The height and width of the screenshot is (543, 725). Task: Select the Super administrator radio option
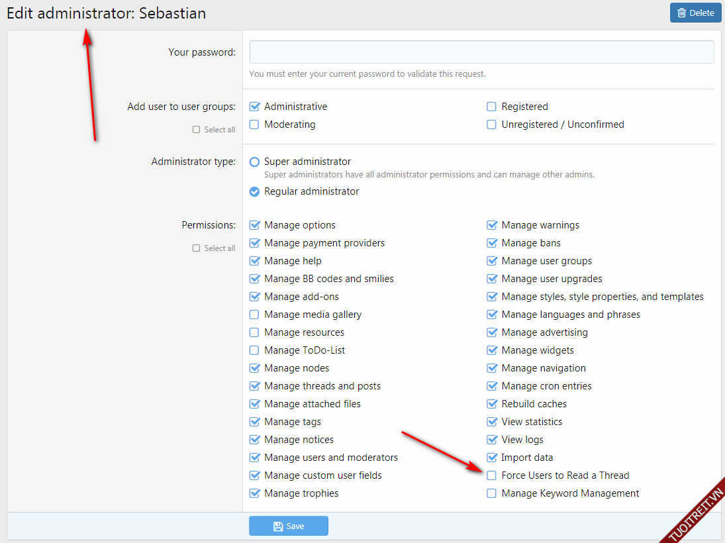pos(254,162)
